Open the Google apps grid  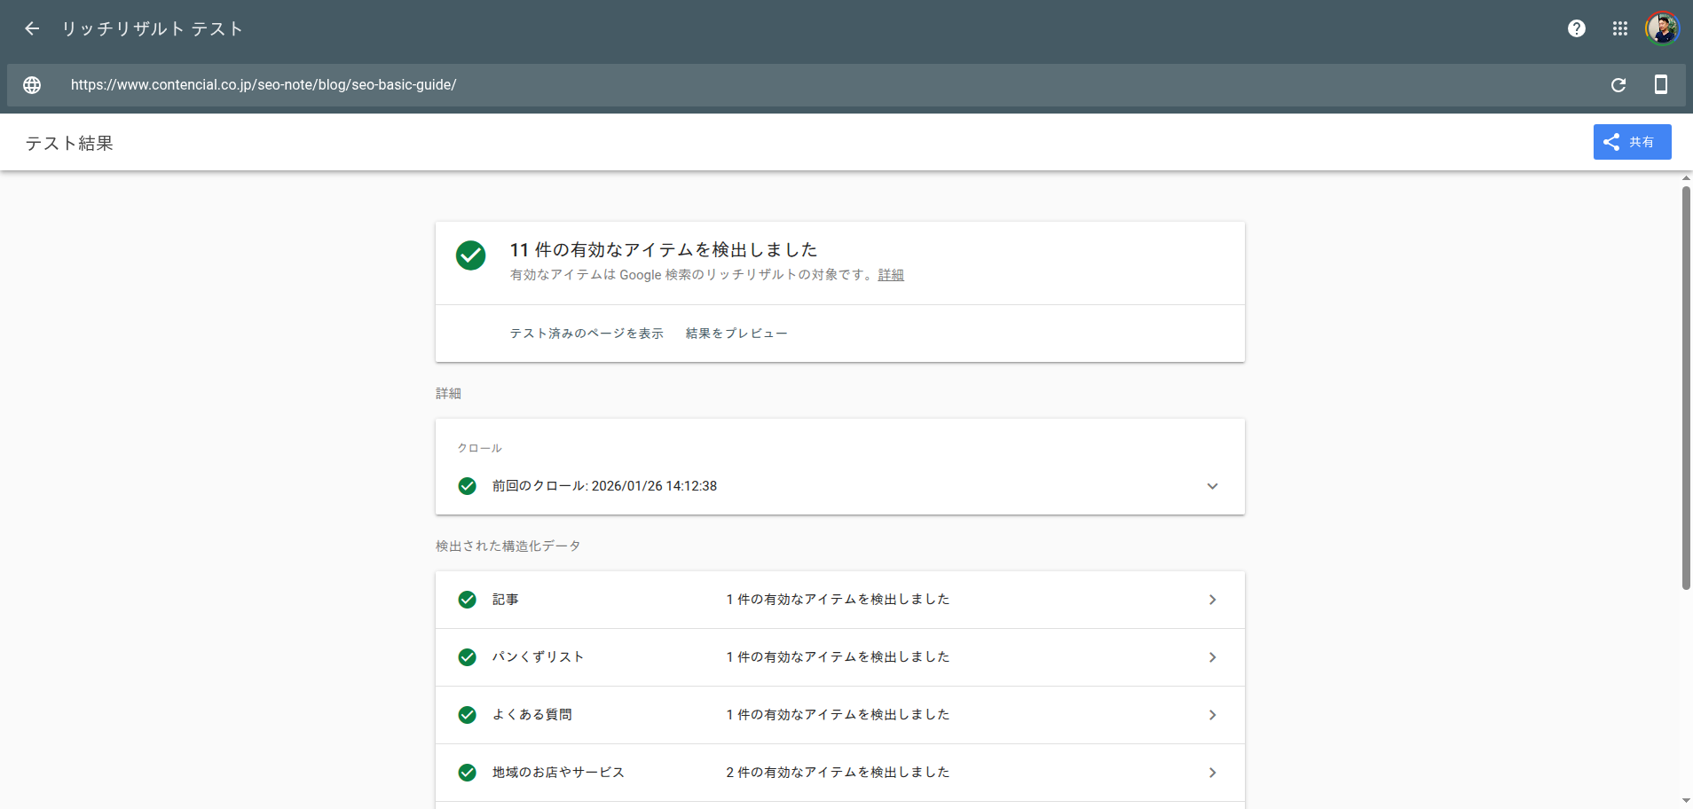pyautogui.click(x=1618, y=28)
